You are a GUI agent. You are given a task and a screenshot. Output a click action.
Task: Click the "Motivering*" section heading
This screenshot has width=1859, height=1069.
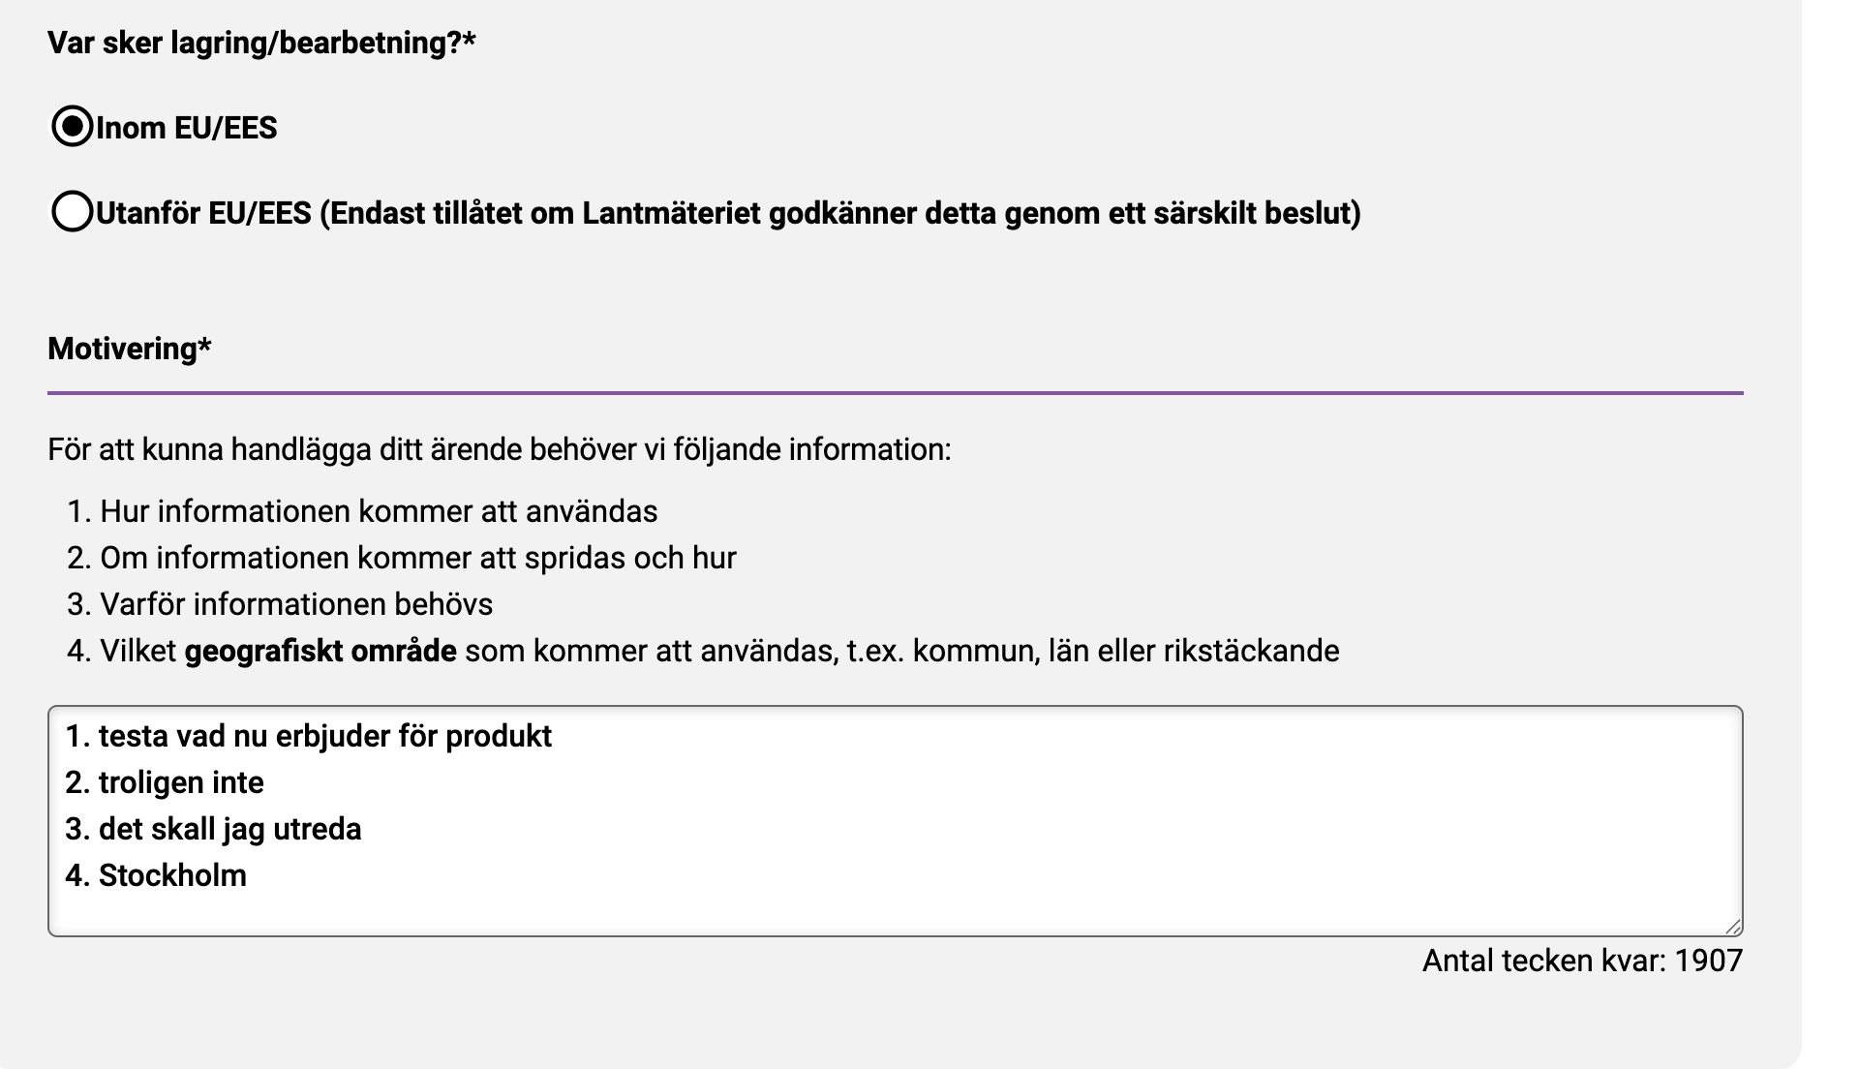point(130,349)
